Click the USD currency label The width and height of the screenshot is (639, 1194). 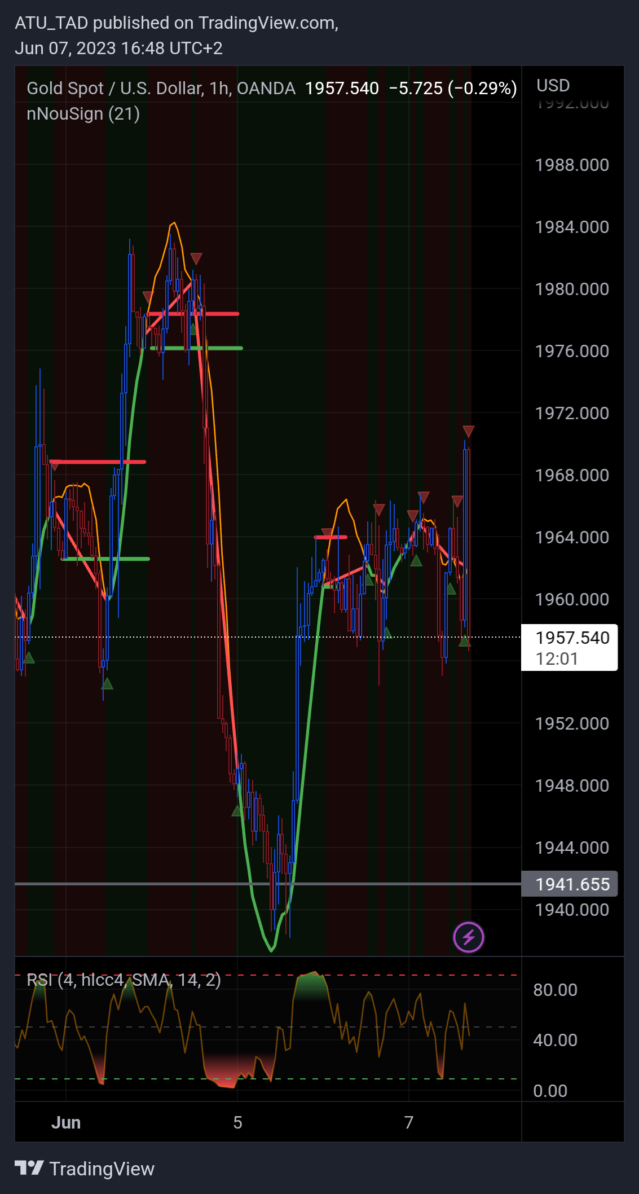pyautogui.click(x=553, y=86)
